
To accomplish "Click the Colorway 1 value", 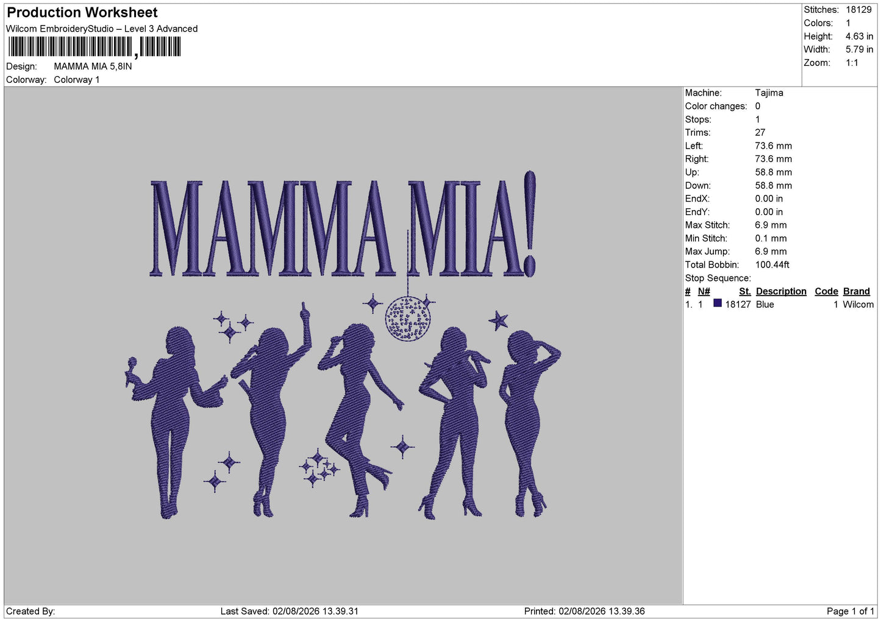I will click(x=77, y=80).
